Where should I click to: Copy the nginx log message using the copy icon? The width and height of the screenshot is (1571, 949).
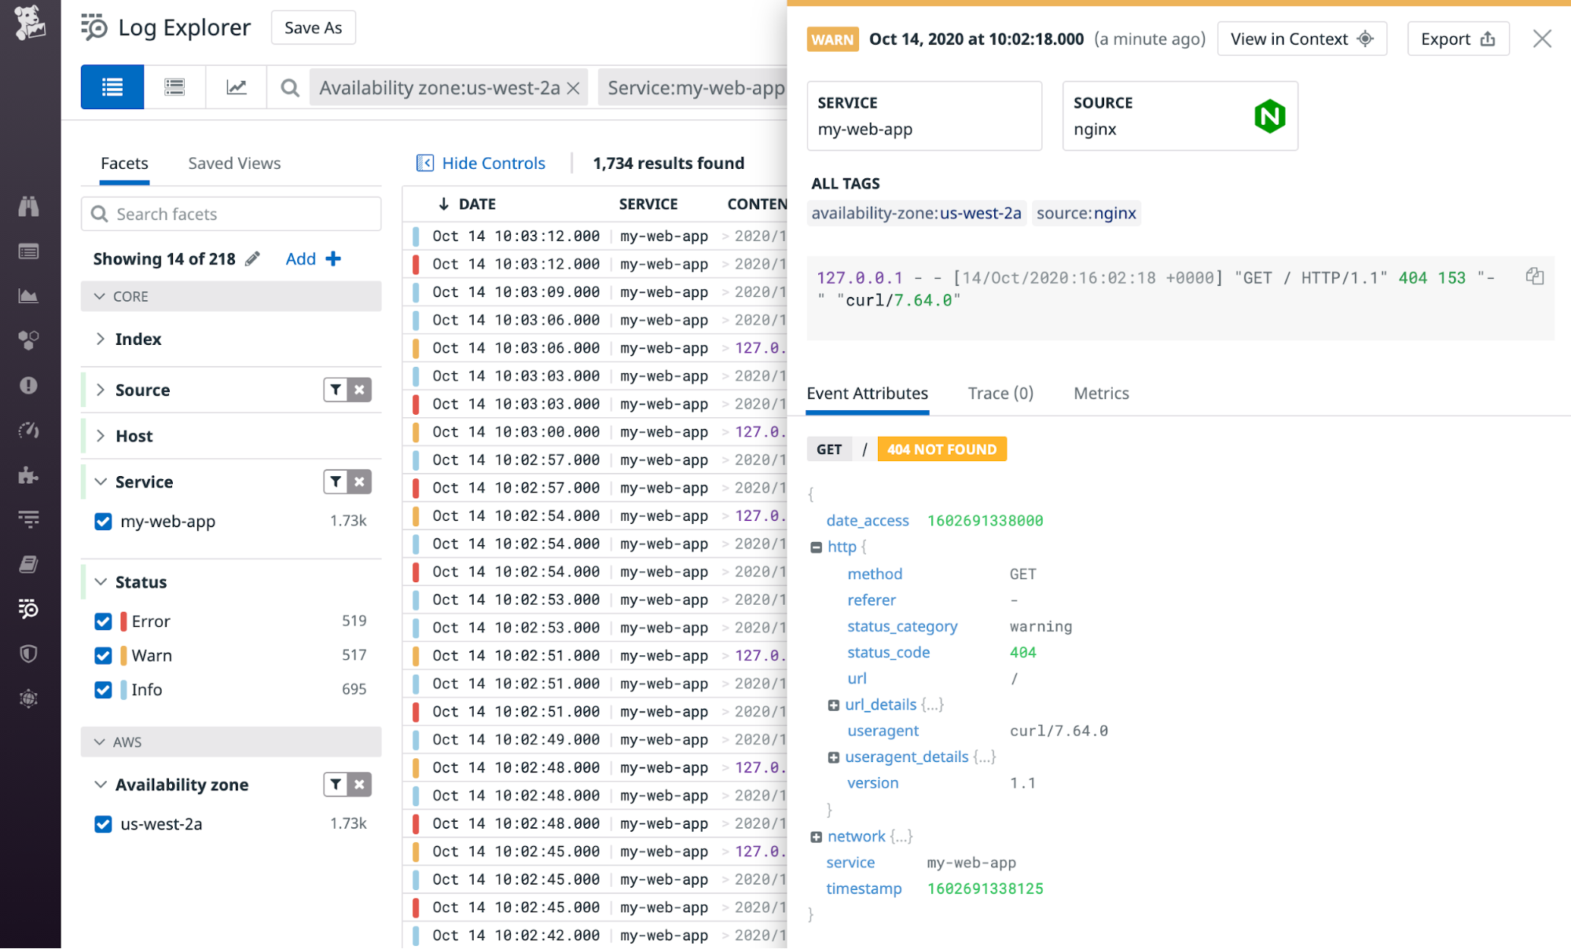pos(1535,277)
